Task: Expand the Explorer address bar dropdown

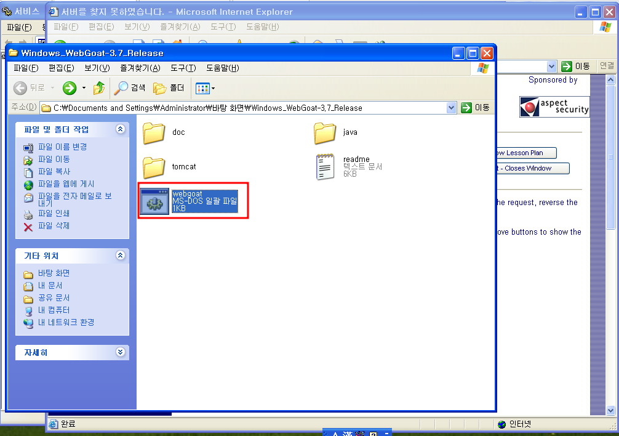Action: [451, 107]
